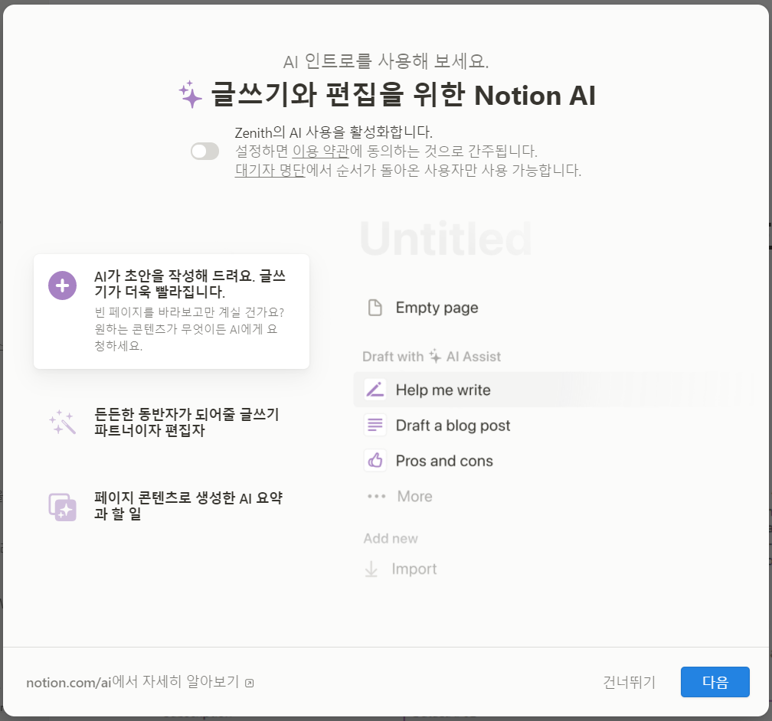Image resolution: width=772 pixels, height=721 pixels.
Task: Choose the Empty page option
Action: [437, 308]
